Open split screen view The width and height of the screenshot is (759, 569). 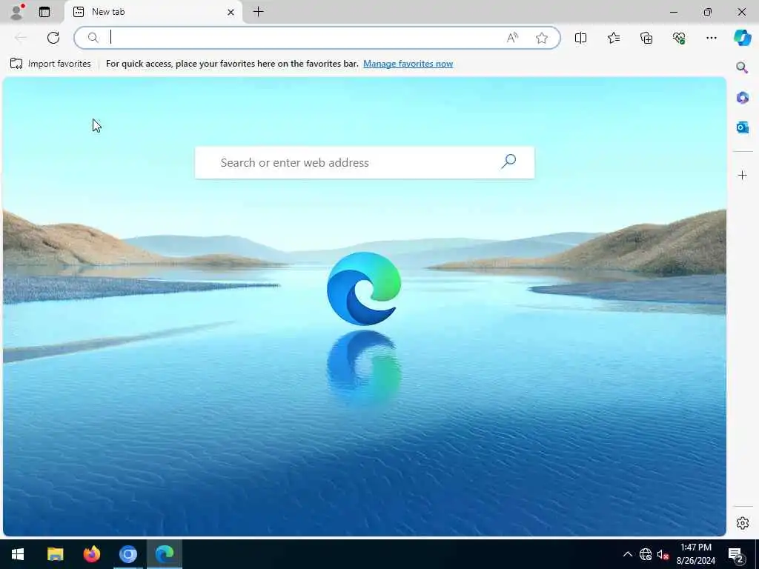pos(580,38)
